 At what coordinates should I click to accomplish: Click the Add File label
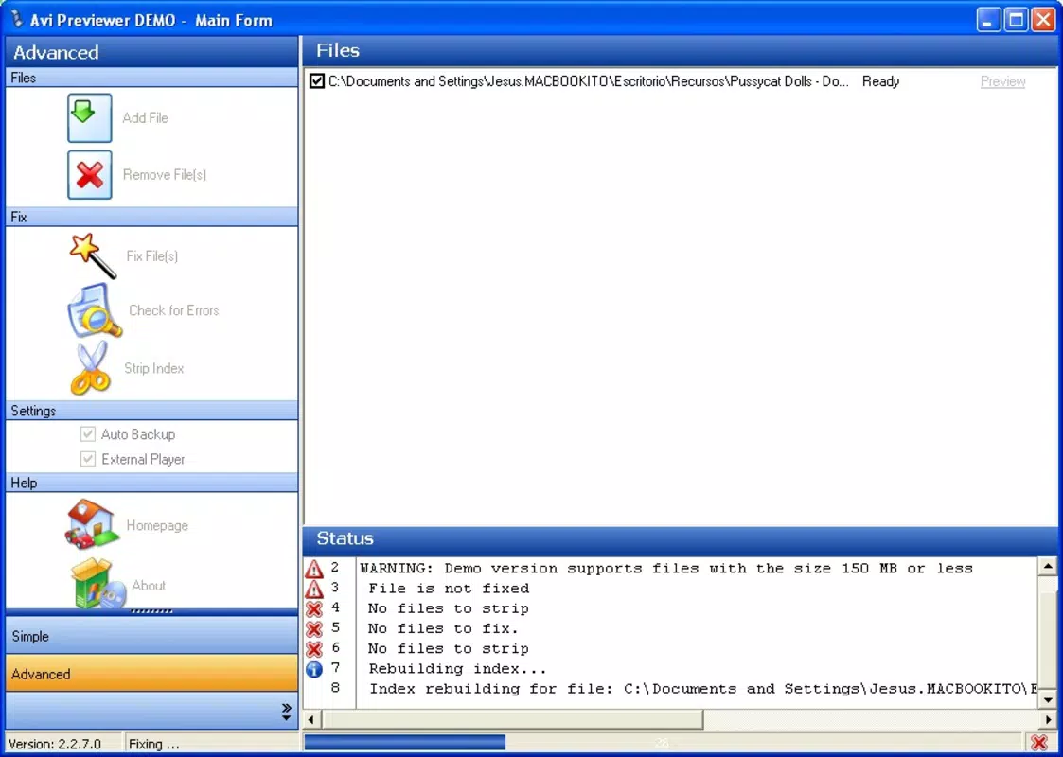145,118
